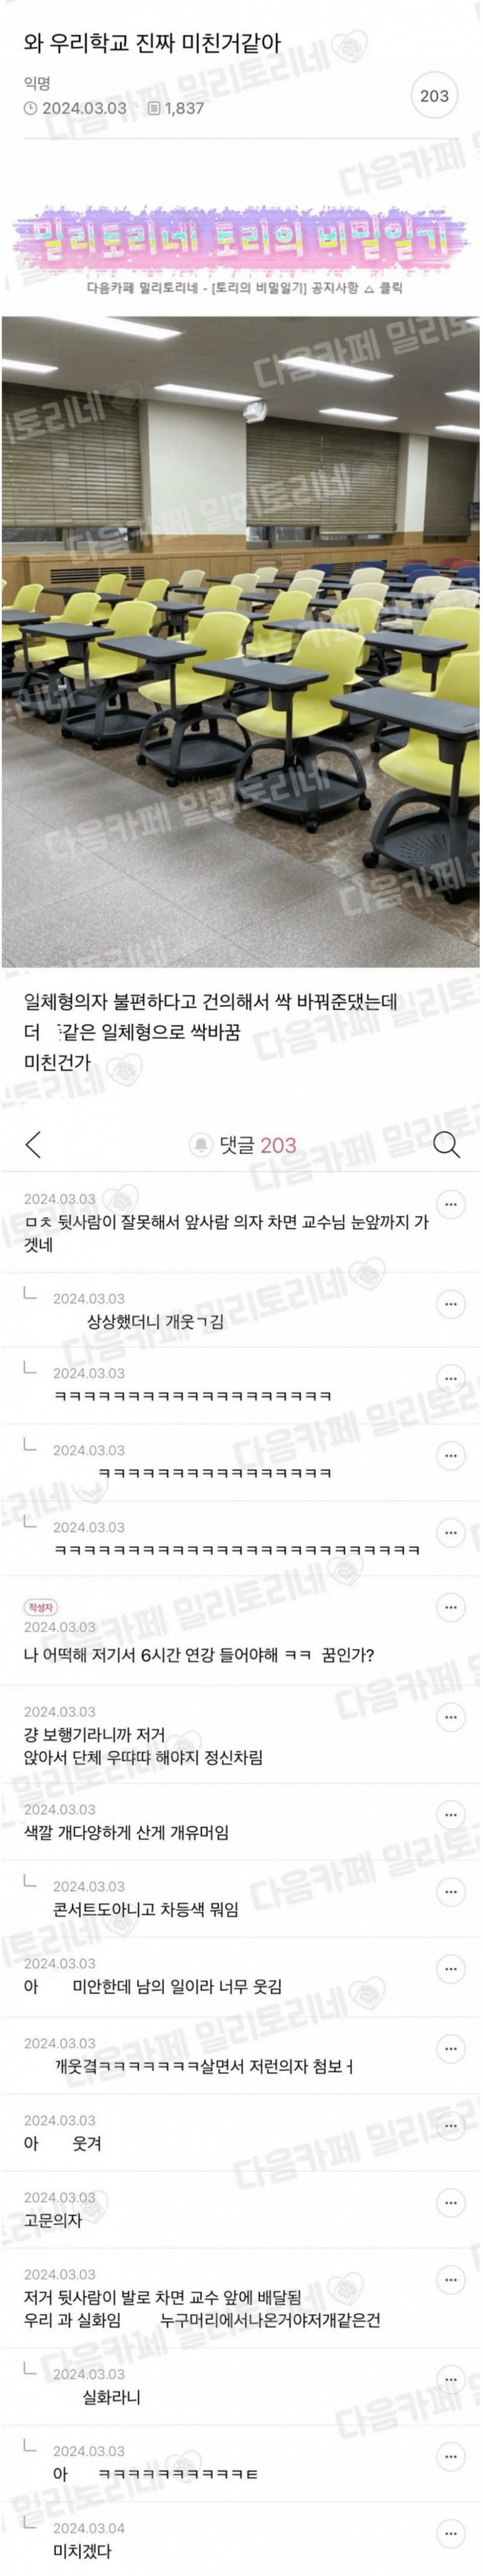Open options for the 우리 과 실화임 comment
483x2576 pixels.
coord(451,2280)
